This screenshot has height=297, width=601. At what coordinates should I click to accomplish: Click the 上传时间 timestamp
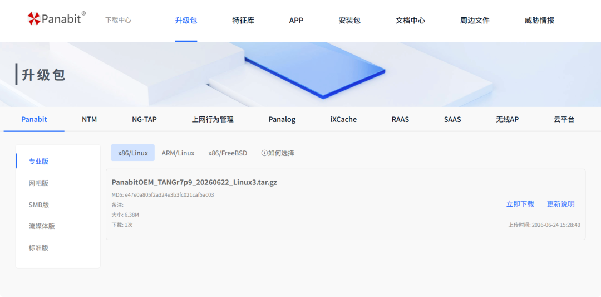coord(544,225)
